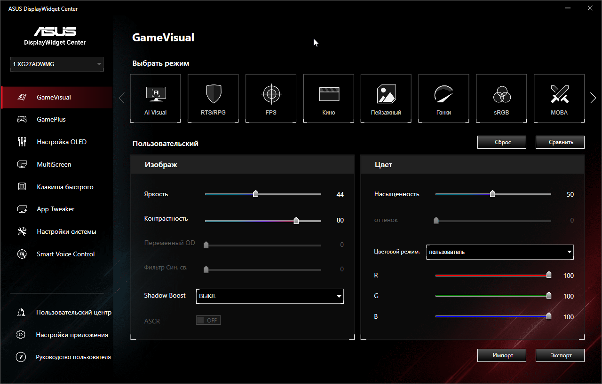Click the Руководство пользователя question icon
Image resolution: width=602 pixels, height=384 pixels.
(21, 357)
